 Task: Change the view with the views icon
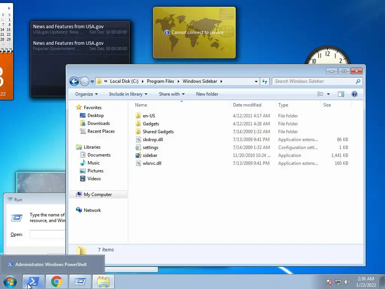click(320, 94)
